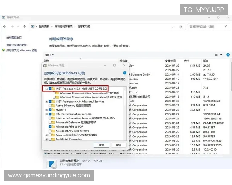Screen dimensions: 232x185
Task: Toggle Internet Information Services checkbox
Action: pyautogui.click(x=50, y=114)
